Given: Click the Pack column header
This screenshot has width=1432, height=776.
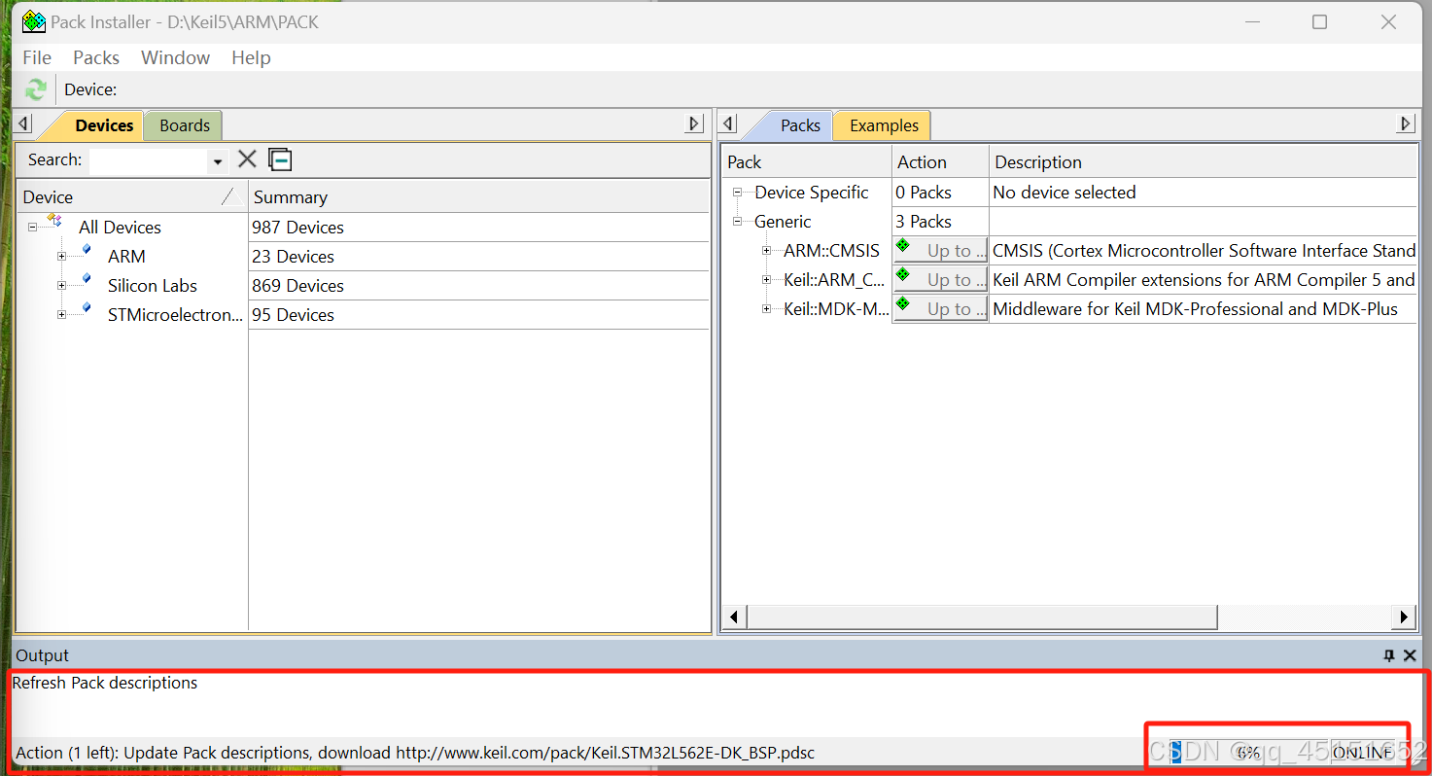Looking at the screenshot, I should pos(806,162).
